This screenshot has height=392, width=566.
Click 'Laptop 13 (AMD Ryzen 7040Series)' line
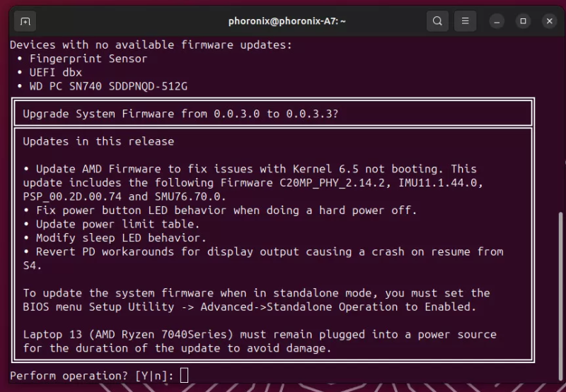tap(260, 334)
